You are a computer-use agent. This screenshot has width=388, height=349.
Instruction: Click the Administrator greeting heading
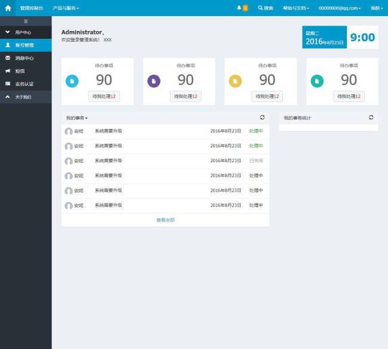(x=82, y=32)
